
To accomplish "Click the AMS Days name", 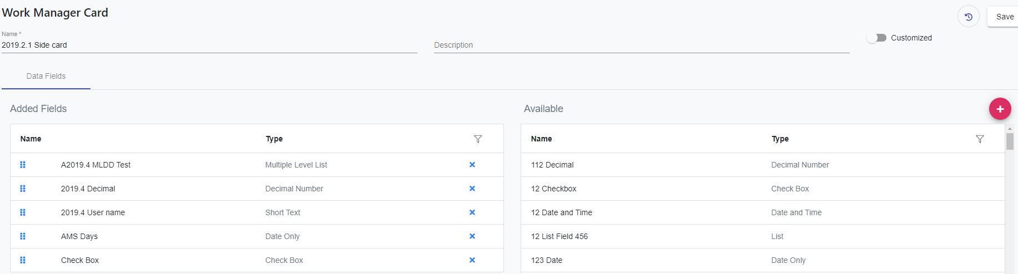I will click(x=79, y=236).
